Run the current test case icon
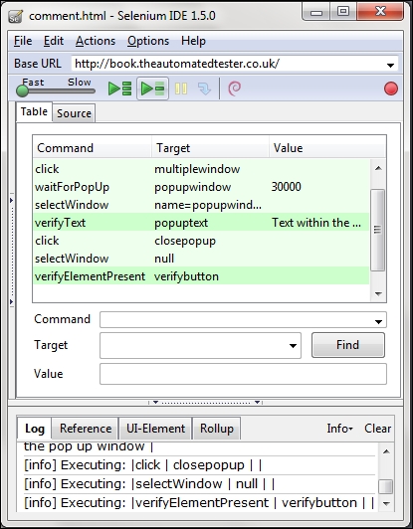The image size is (413, 529). pos(152,88)
